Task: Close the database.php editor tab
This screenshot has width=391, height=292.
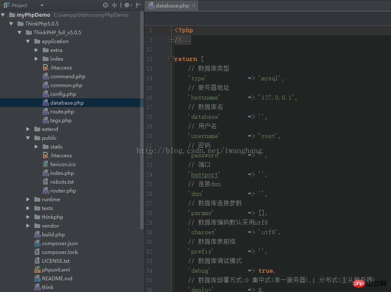Action: click(193, 5)
